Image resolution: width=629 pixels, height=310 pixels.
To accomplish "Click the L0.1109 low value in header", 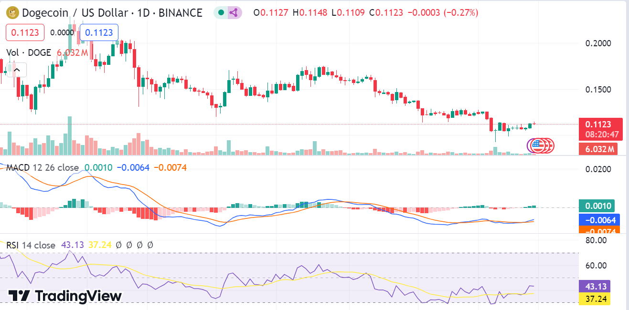I will 348,13.
